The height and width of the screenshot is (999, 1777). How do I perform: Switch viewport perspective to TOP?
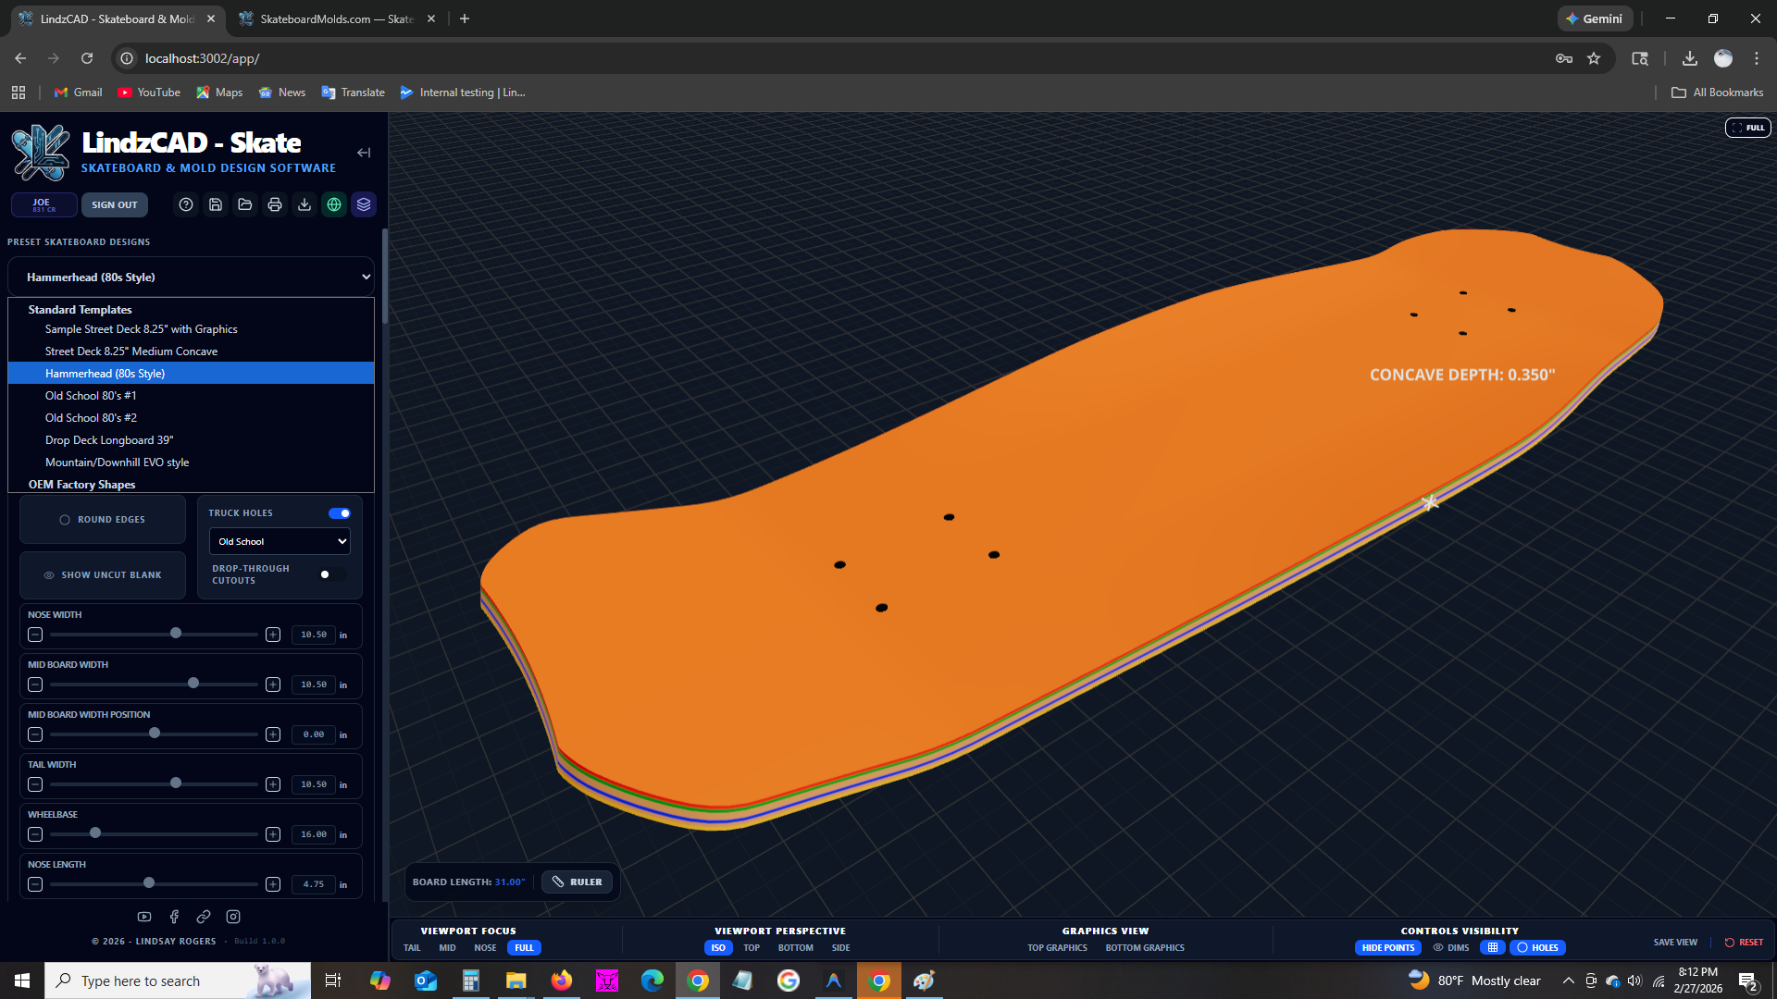(752, 947)
